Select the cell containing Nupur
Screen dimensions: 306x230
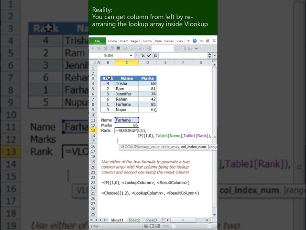(127, 110)
